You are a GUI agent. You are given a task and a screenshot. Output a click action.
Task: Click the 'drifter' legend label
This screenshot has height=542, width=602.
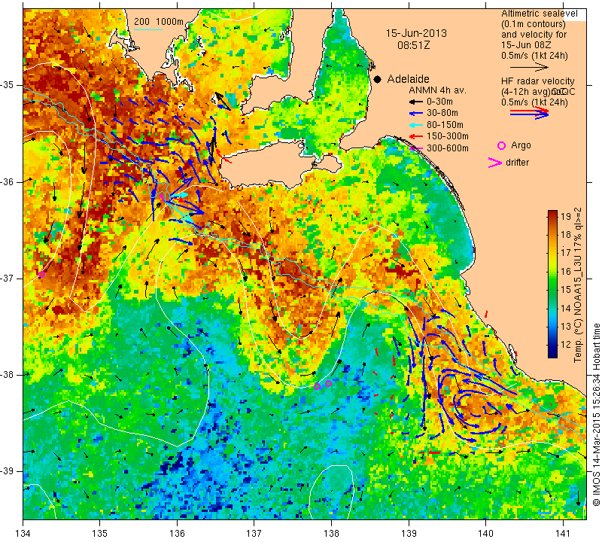click(517, 163)
